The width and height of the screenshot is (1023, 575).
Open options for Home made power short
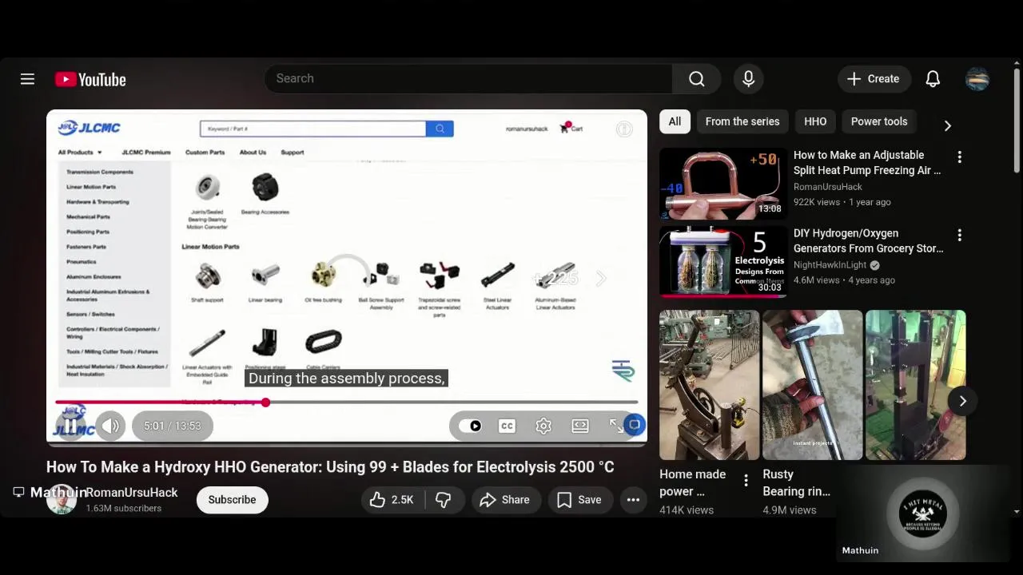(746, 480)
